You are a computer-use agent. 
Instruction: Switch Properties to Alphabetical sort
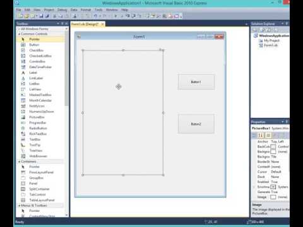coord(261,135)
